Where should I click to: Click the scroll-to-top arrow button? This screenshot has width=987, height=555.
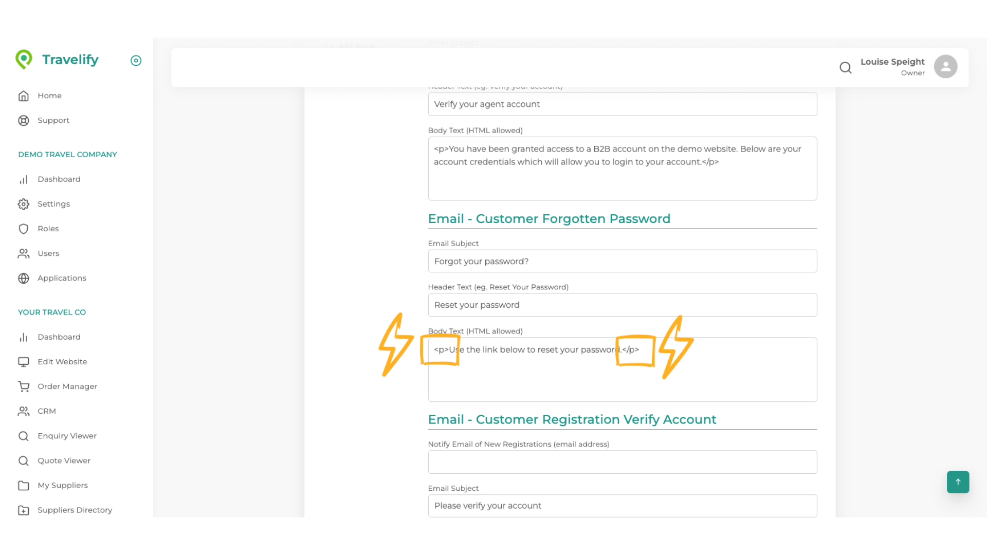[958, 482]
